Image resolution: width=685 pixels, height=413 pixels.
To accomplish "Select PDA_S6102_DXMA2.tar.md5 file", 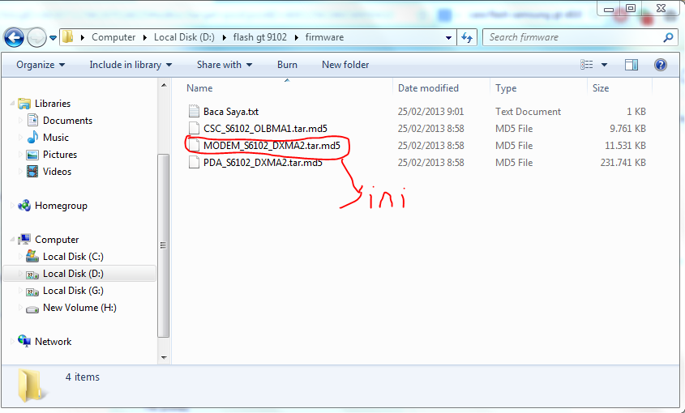I will coord(263,163).
